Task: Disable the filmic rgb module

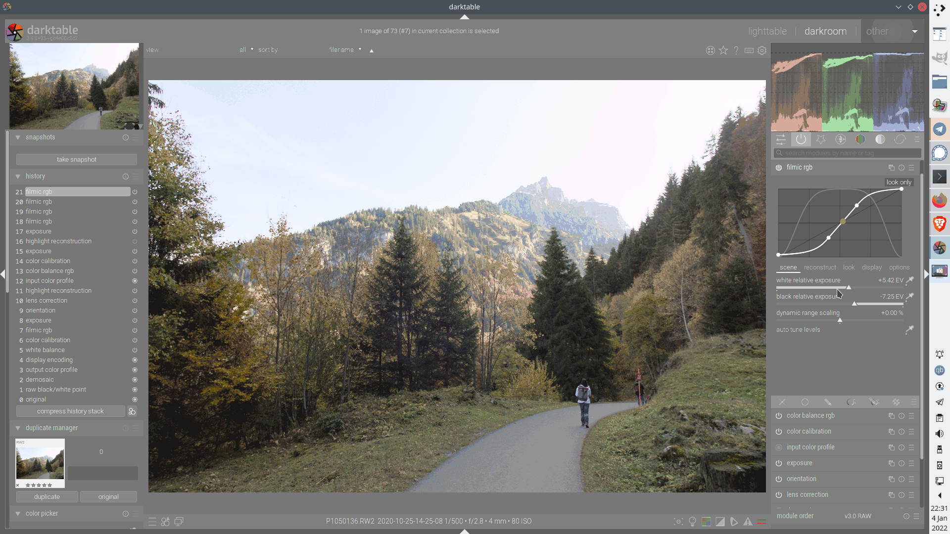Action: tap(779, 168)
